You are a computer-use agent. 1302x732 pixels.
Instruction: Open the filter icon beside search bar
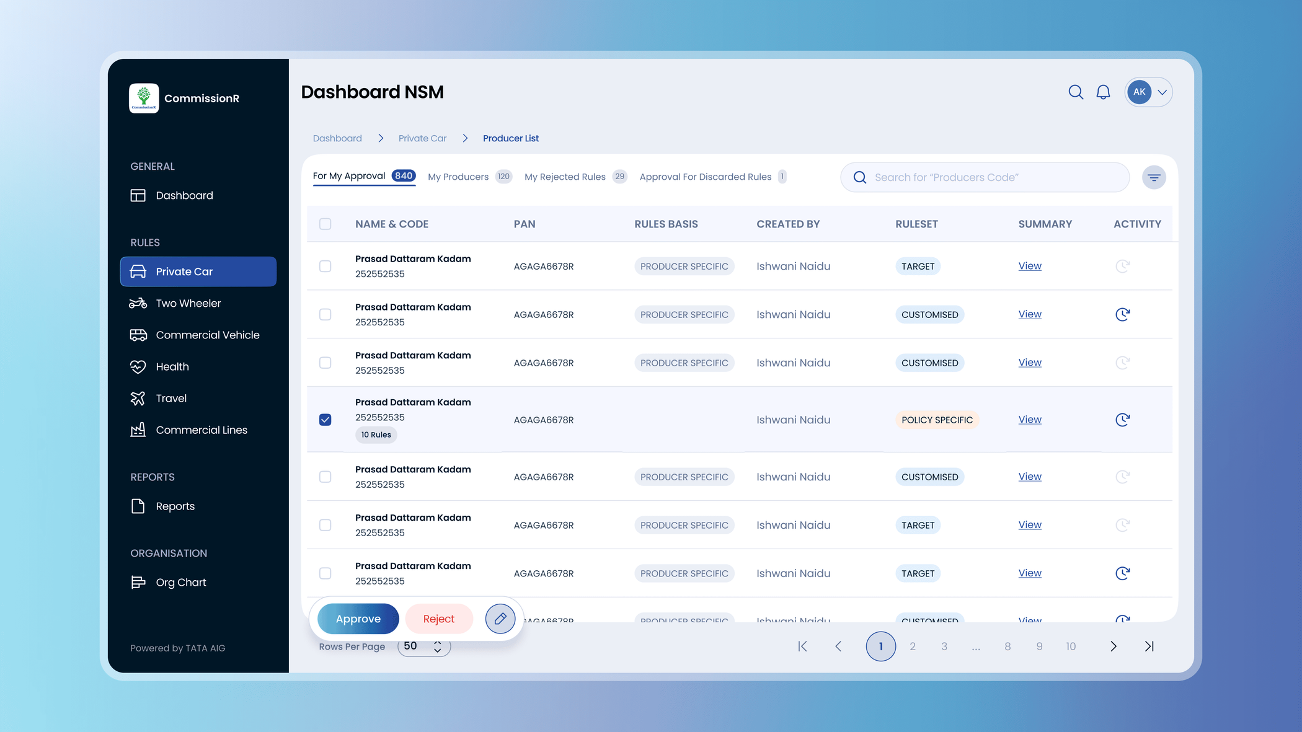(x=1154, y=178)
